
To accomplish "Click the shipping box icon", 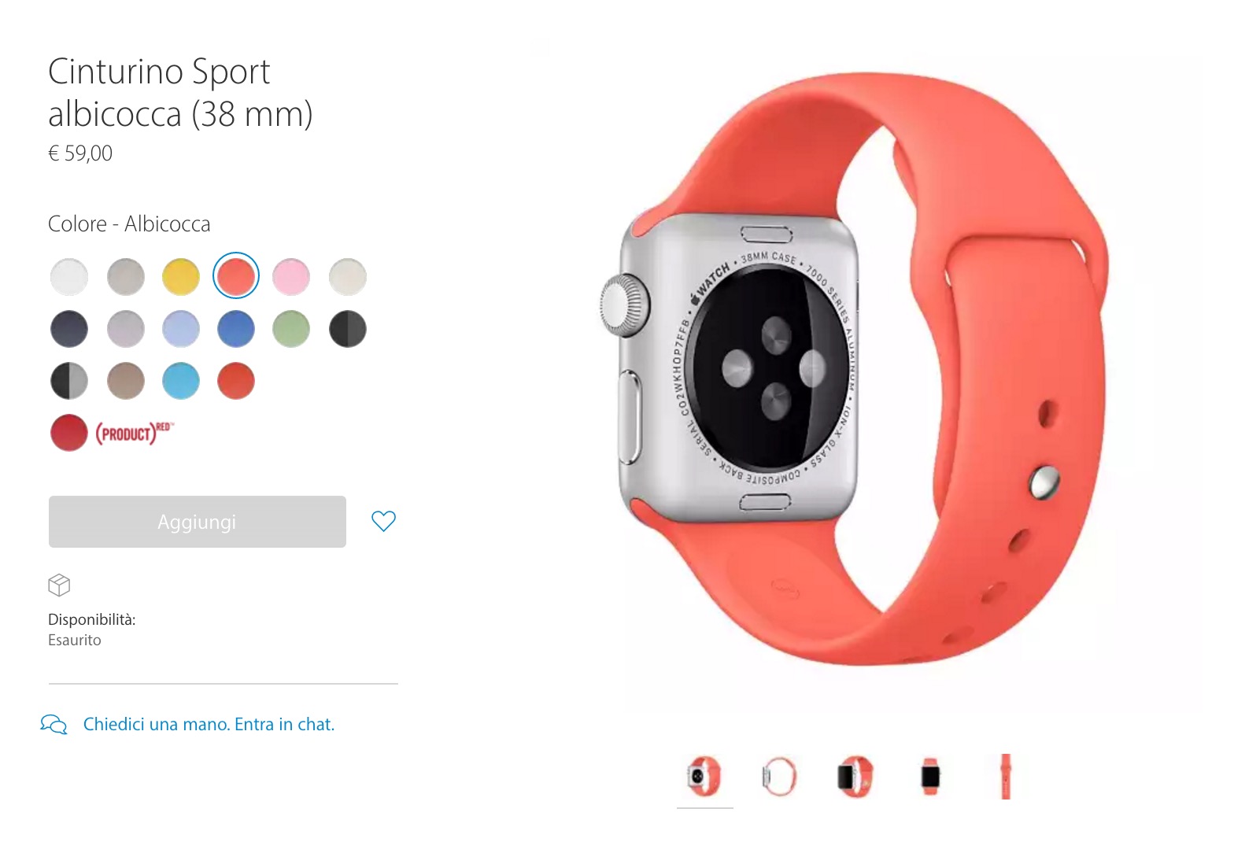I will 59,585.
